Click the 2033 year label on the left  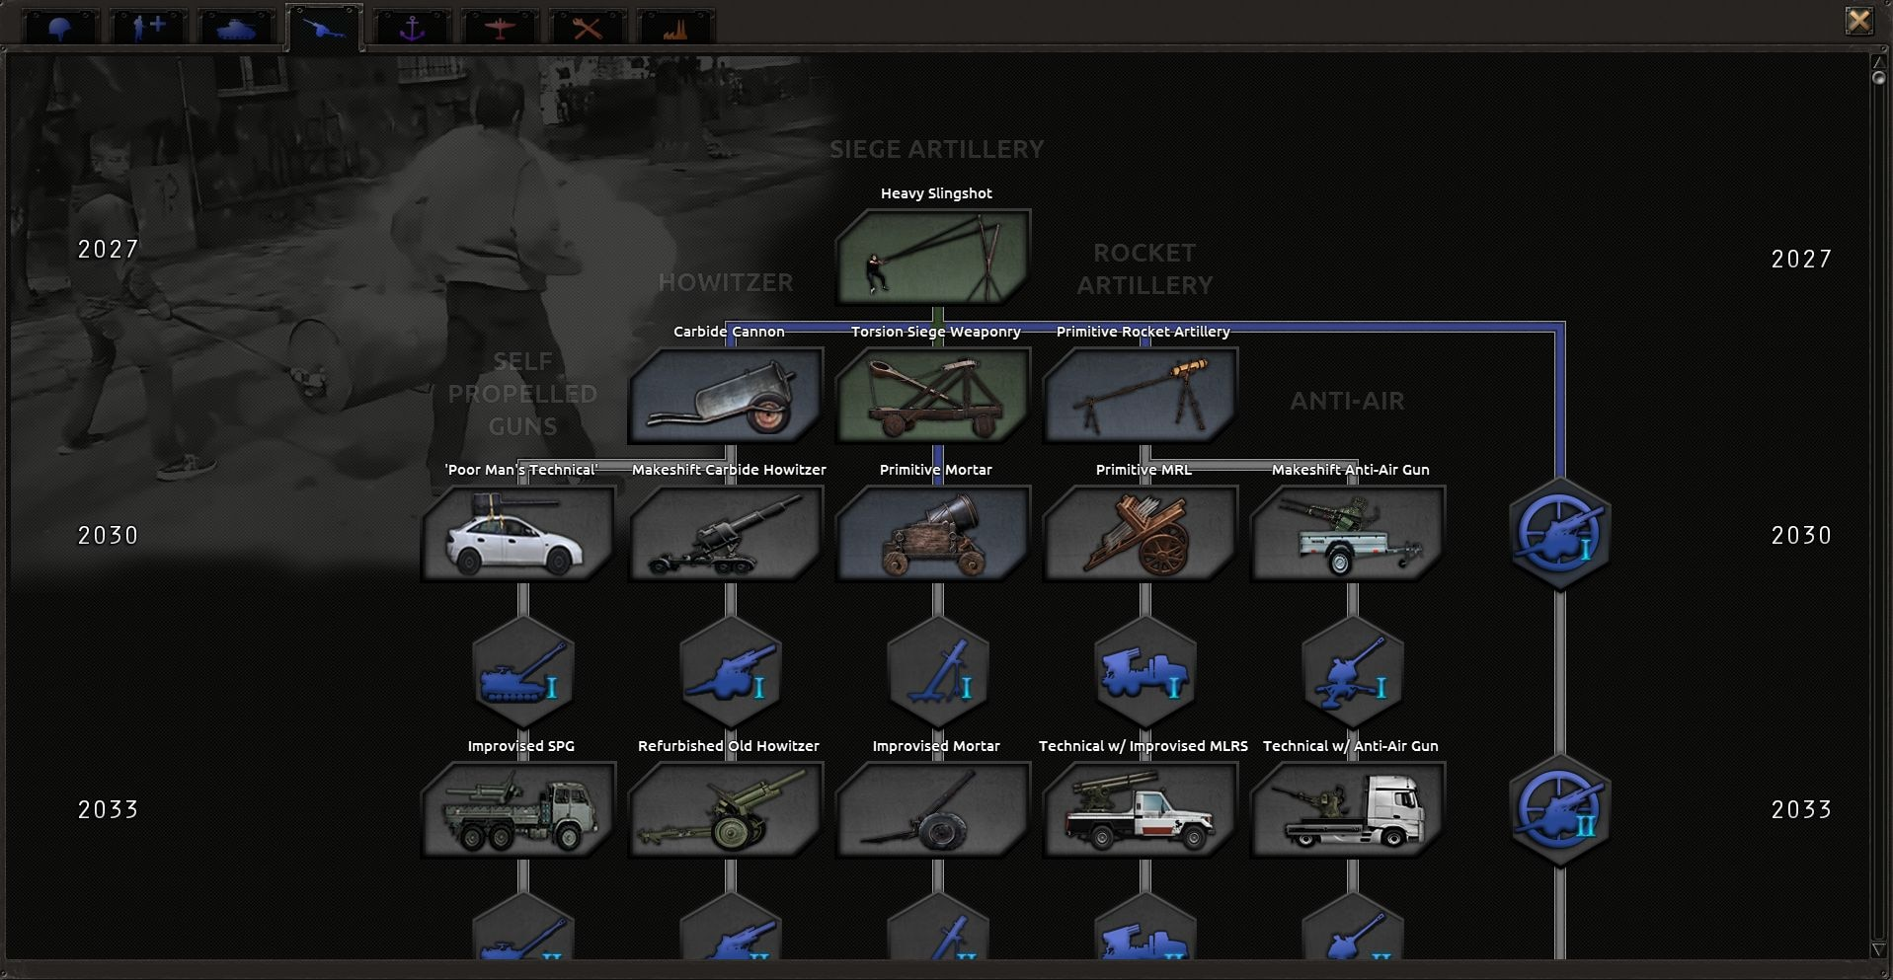109,809
